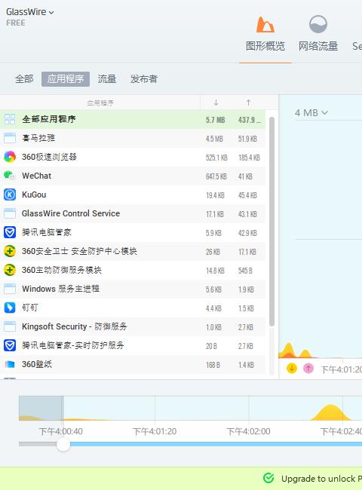The width and height of the screenshot is (362, 490).
Task: Click the blue timeline slider track
Action: (x=216, y=444)
